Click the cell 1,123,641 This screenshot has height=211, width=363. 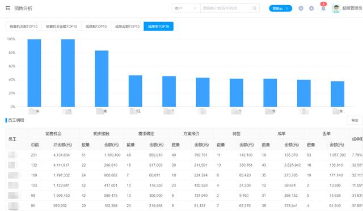click(x=61, y=185)
